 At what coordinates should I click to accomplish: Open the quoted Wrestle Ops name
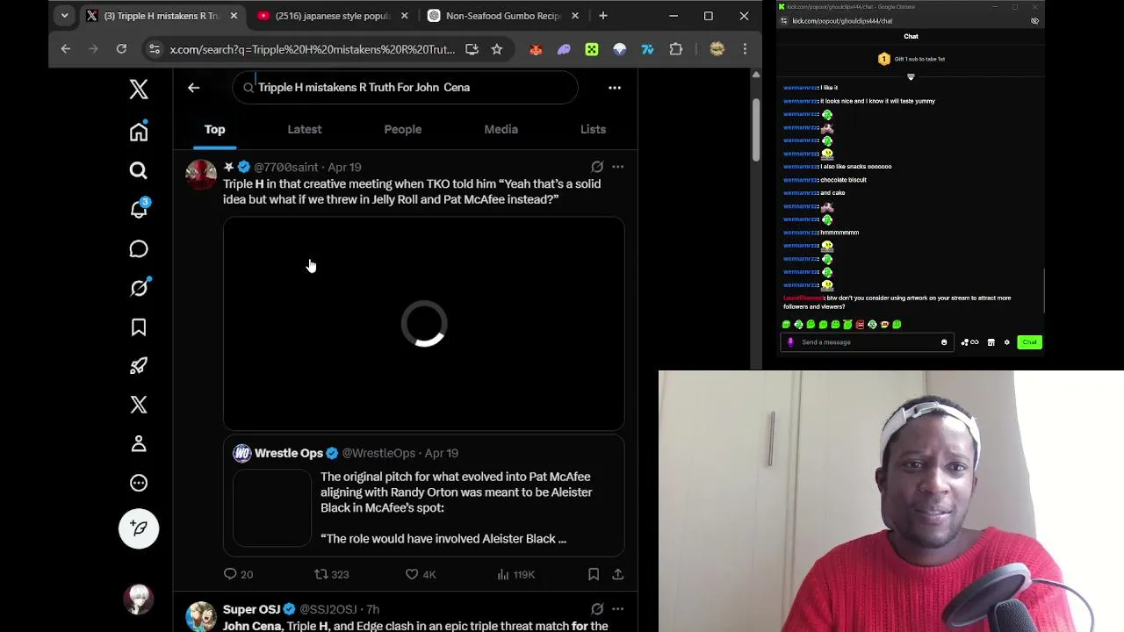[x=289, y=453]
